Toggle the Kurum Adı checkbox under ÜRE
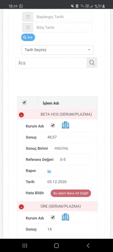This screenshot has height=252, width=113. click(x=53, y=217)
